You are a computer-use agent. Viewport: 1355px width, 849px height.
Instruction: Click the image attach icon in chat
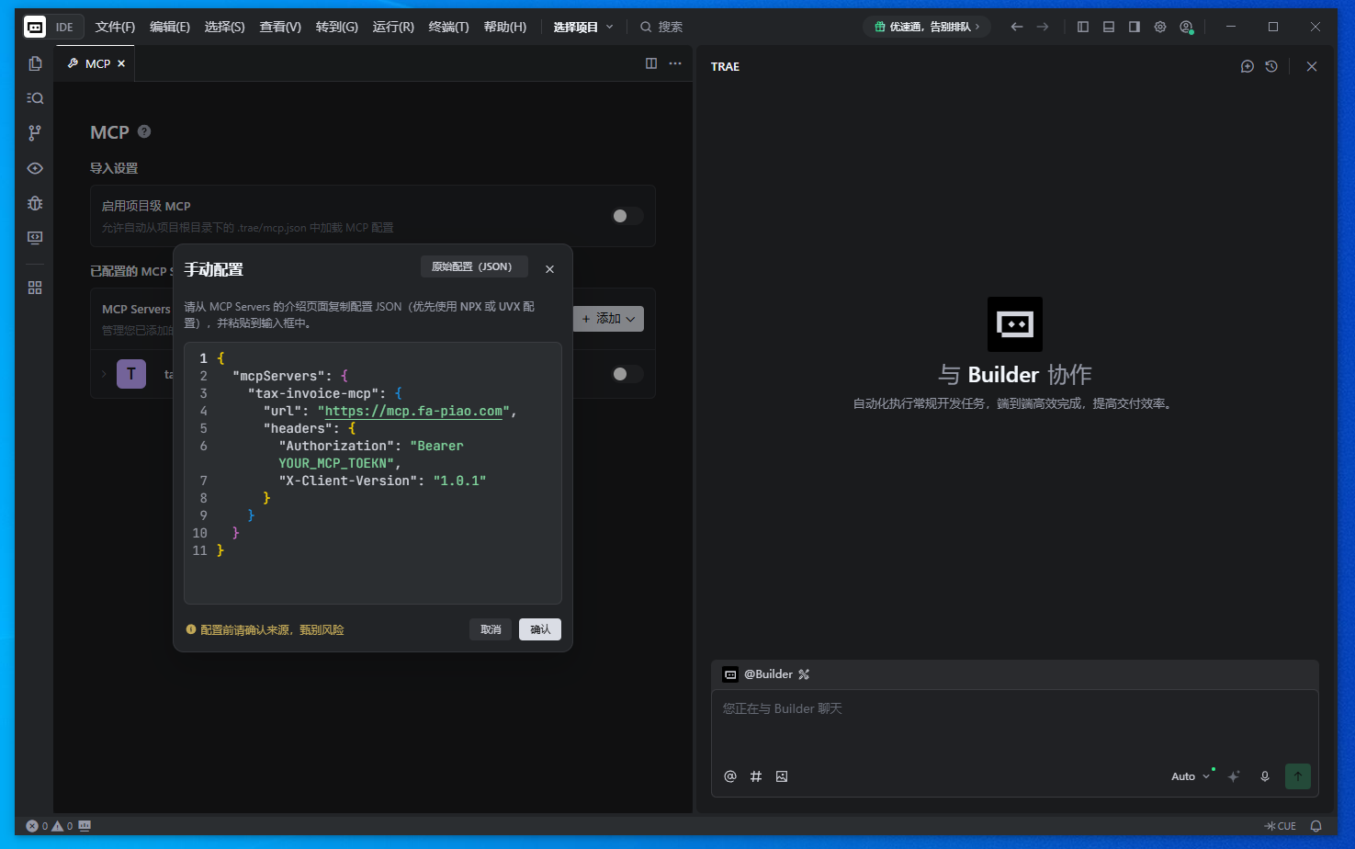pos(782,776)
